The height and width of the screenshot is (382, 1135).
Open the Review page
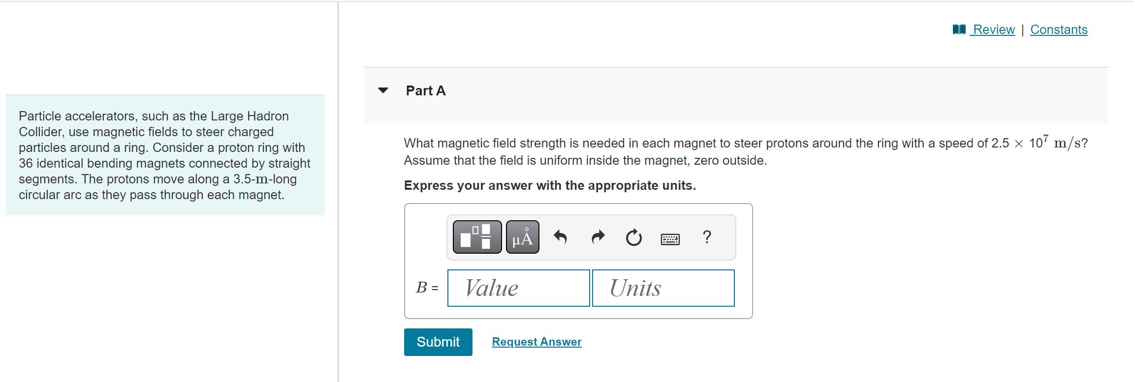[992, 29]
